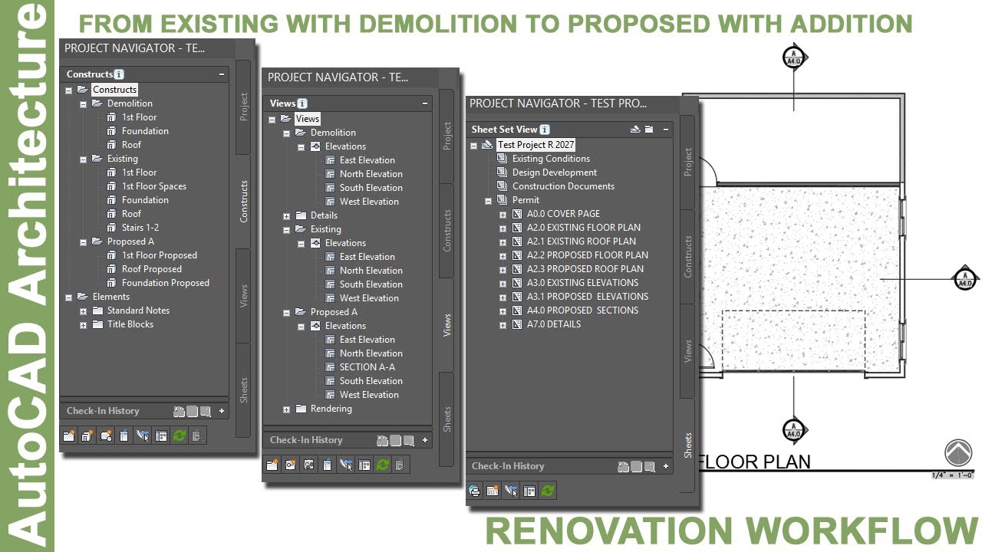Click info icon next to Constructs header

tap(119, 74)
